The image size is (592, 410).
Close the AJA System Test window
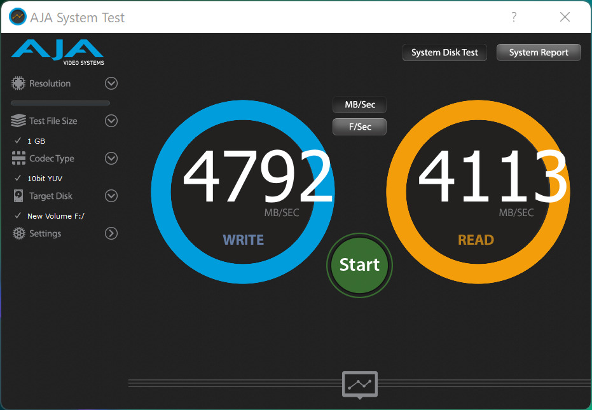(565, 17)
